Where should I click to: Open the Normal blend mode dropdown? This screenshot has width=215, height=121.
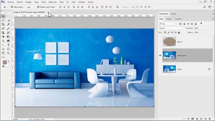click(x=172, y=28)
